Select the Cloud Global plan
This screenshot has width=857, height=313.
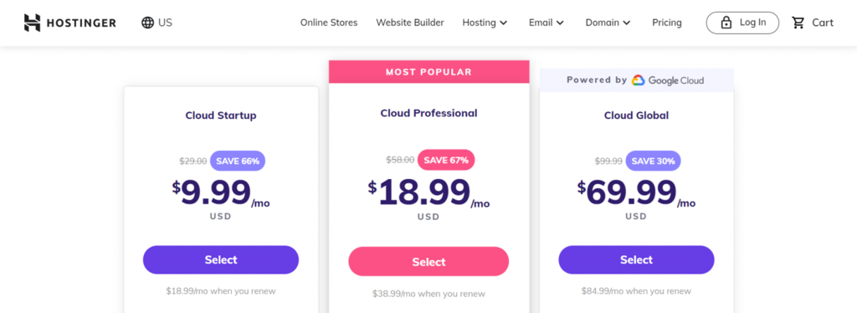point(636,260)
